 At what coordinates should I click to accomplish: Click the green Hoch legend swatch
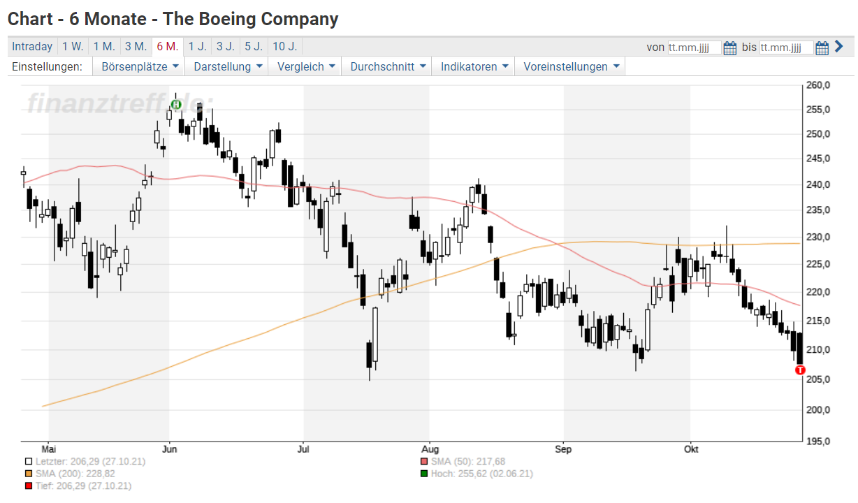(423, 474)
